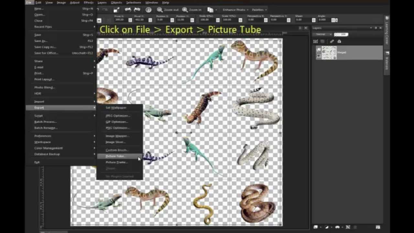
Task: Expand the Import submenu
Action: coord(61,102)
